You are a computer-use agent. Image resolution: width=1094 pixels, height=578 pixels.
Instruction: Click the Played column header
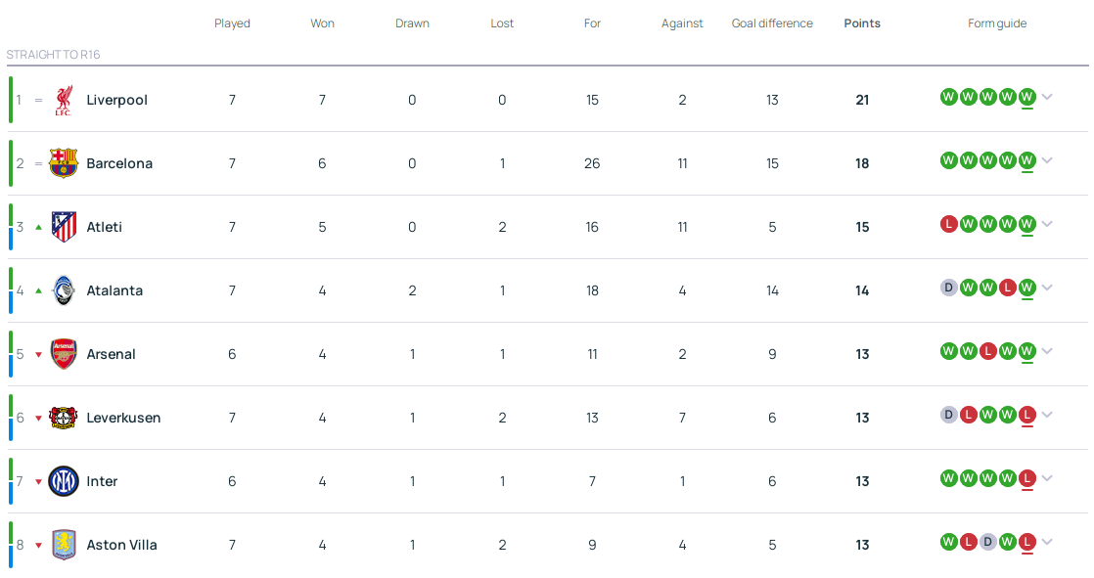232,23
